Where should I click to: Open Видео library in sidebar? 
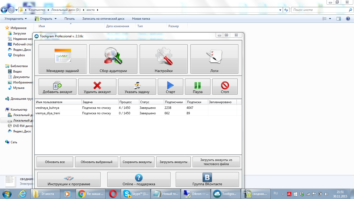[17, 72]
